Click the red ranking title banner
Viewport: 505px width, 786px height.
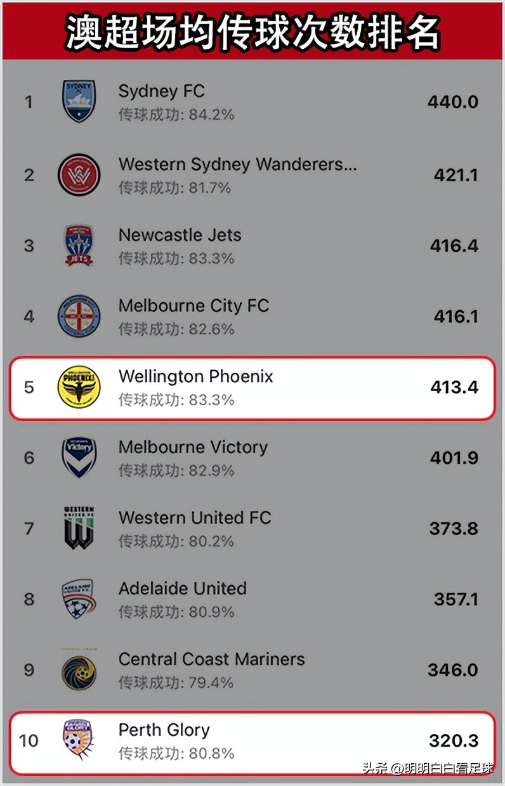[x=253, y=32]
